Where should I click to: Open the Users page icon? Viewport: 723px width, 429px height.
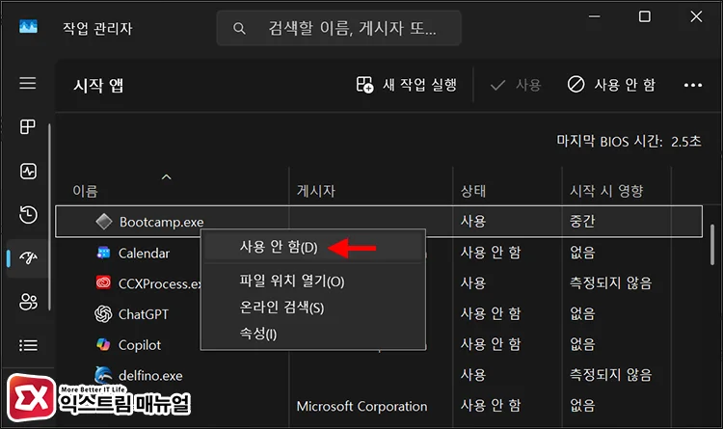28,302
